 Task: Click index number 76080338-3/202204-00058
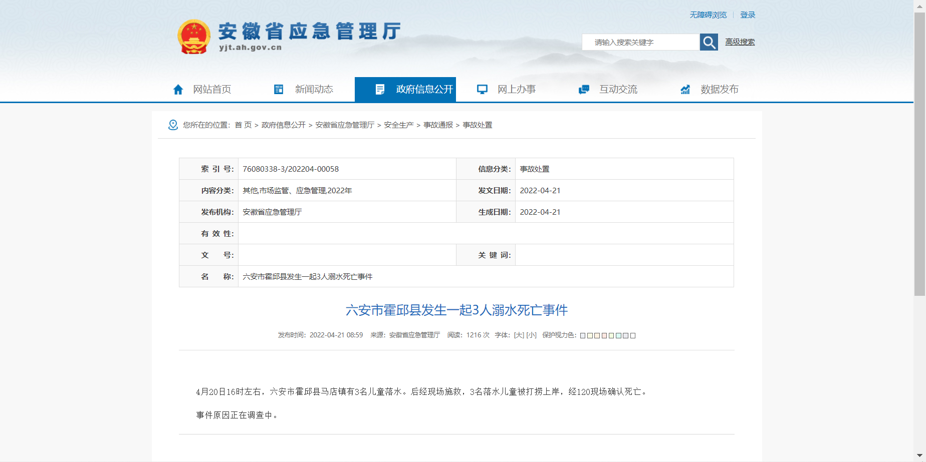click(x=291, y=169)
